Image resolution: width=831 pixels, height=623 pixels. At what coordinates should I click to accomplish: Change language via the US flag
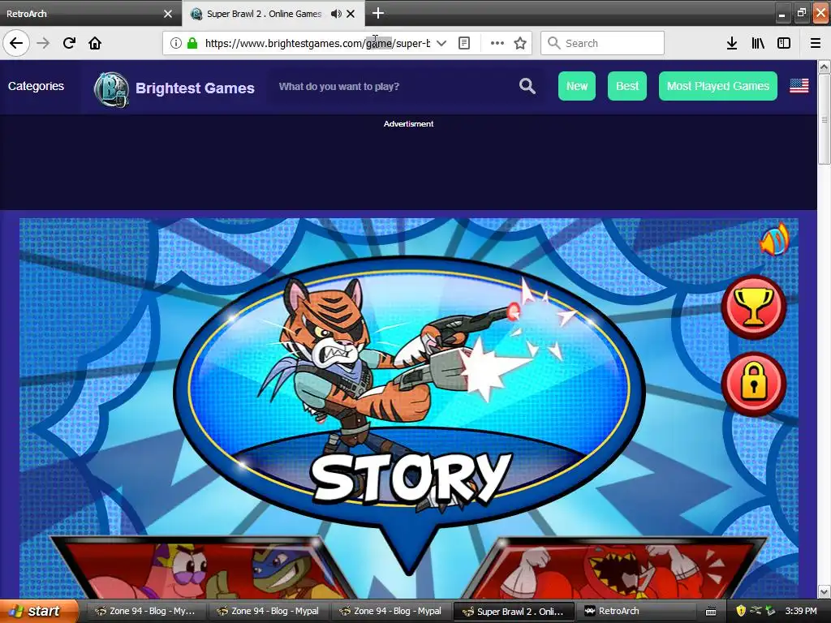pos(799,86)
